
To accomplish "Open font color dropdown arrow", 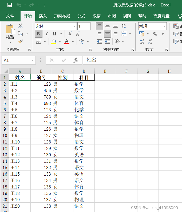I will pyautogui.click(x=73, y=41).
